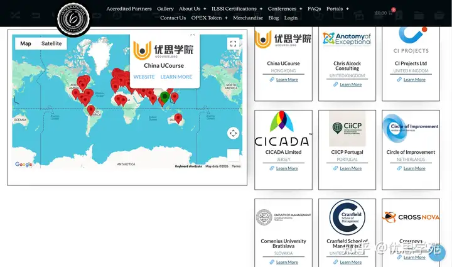Click the Comenius University Faculty of Management logo
This screenshot has height=267, width=452.
point(283,217)
